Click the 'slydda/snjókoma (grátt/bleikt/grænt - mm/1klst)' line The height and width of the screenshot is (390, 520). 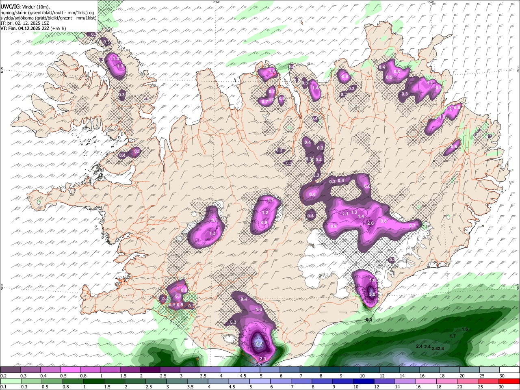(x=48, y=18)
